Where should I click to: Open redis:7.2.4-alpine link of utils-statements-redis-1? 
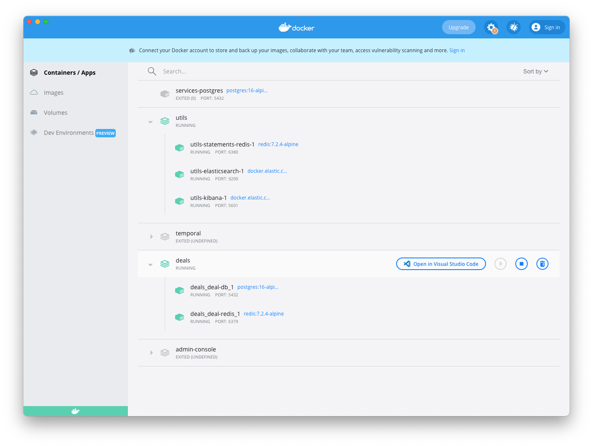(278, 144)
